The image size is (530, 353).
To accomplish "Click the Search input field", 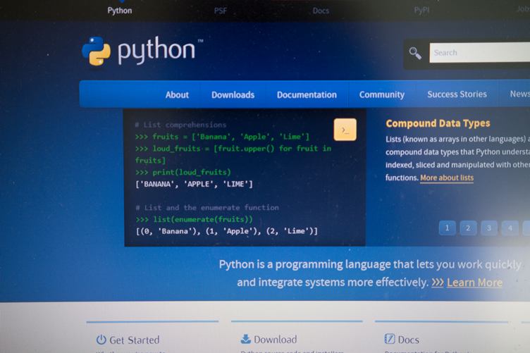I will pyautogui.click(x=480, y=52).
